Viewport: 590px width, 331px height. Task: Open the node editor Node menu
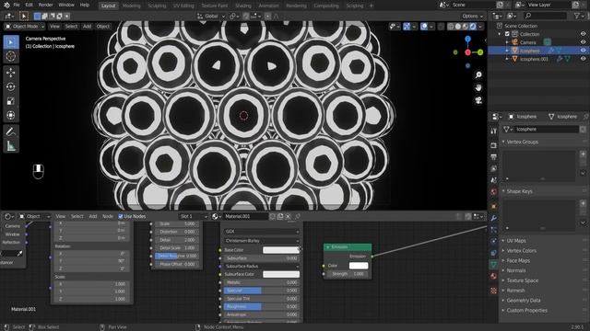(108, 217)
